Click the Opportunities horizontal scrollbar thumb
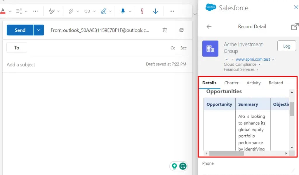299x175 pixels. tap(224, 153)
